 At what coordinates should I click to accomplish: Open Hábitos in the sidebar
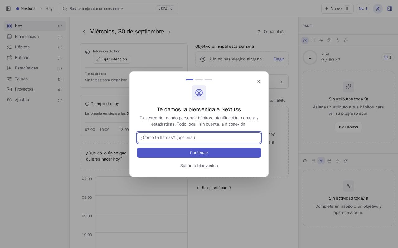(x=35, y=47)
